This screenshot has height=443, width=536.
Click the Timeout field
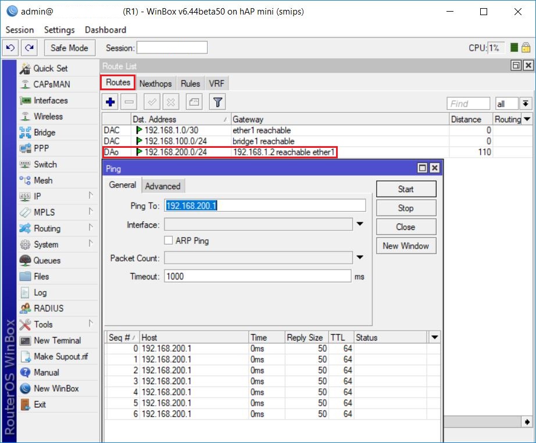coord(258,277)
